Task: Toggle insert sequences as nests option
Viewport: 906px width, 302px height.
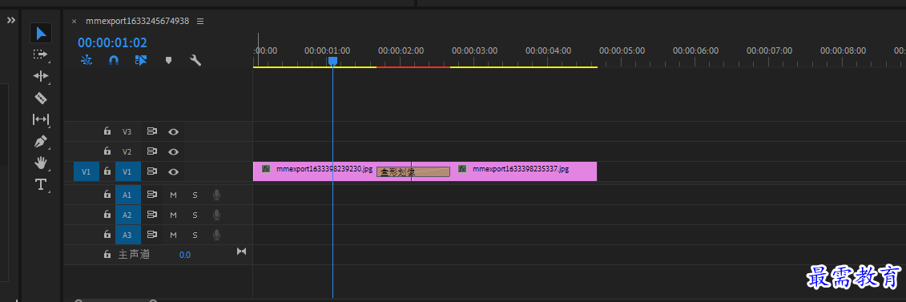Action: click(86, 59)
